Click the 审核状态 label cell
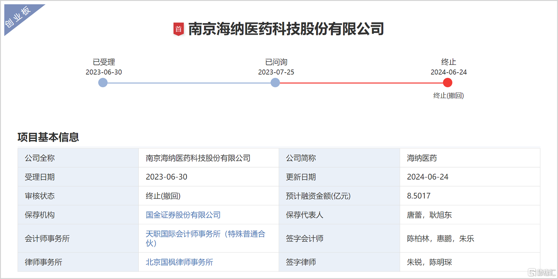 click(x=78, y=196)
